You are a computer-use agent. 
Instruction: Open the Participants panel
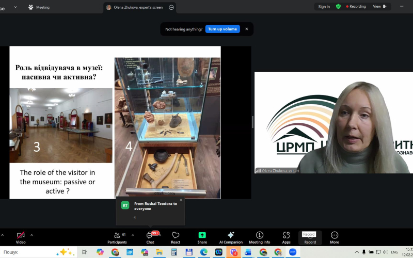click(117, 237)
